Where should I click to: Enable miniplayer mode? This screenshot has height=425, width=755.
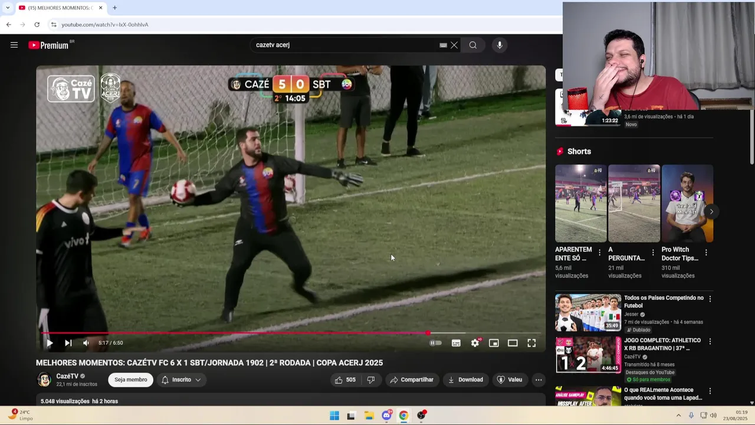tap(494, 343)
